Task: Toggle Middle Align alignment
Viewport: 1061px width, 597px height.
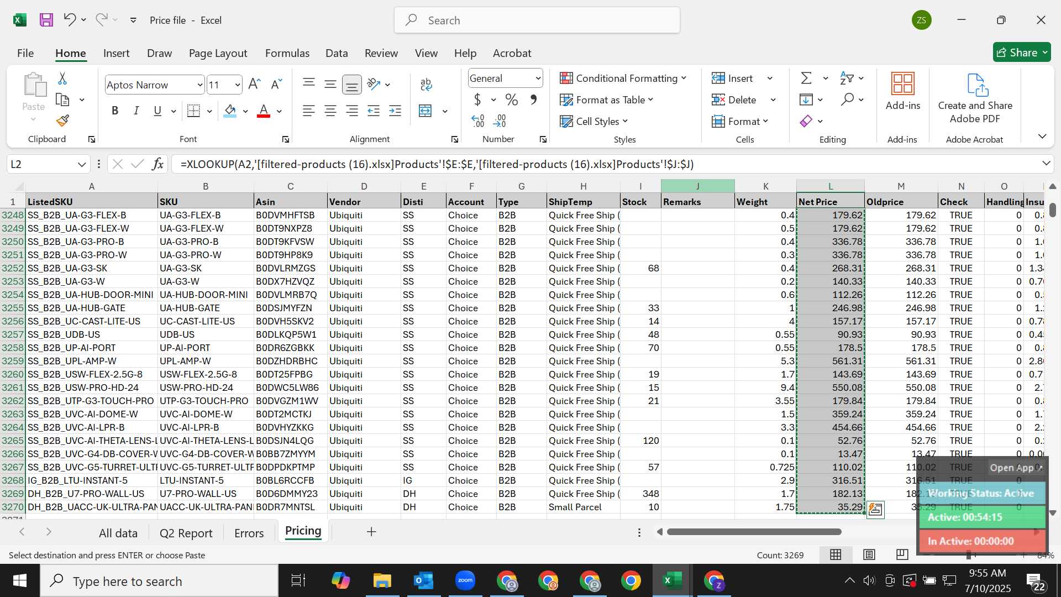Action: point(330,84)
